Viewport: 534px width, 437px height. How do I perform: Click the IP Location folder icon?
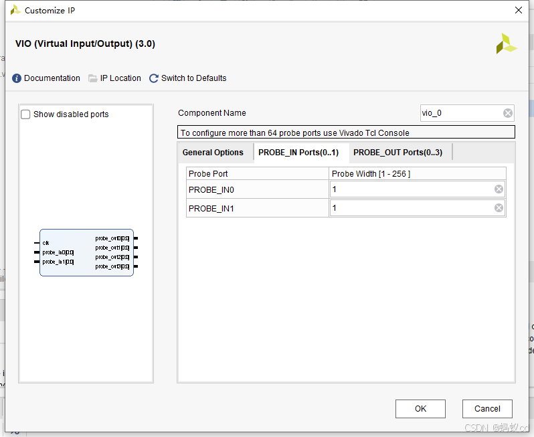click(x=92, y=78)
